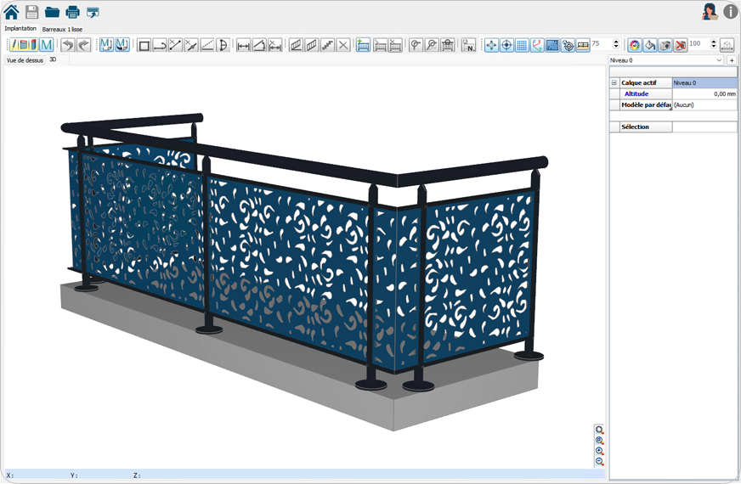The width and height of the screenshot is (741, 484).
Task: Toggle the snap target crosshair button
Action: tap(506, 45)
